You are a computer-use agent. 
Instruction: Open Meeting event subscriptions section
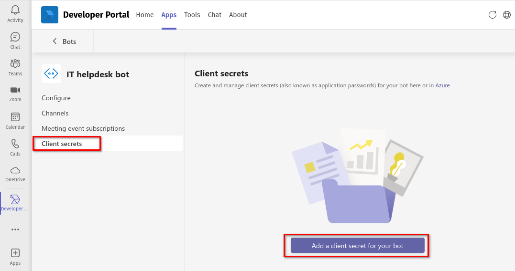[x=83, y=128]
